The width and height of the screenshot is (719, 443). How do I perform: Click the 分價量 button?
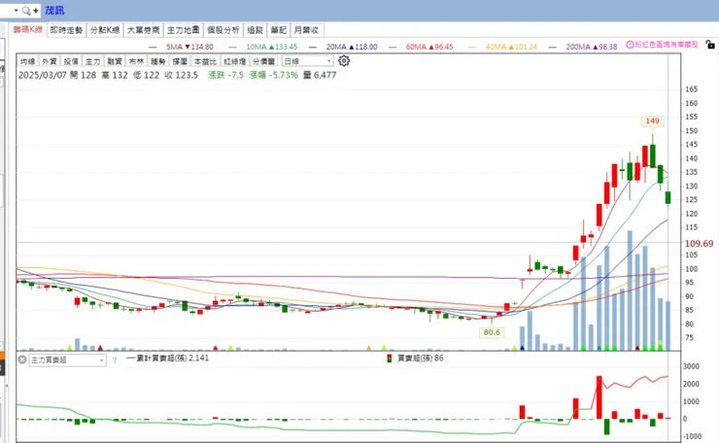[x=263, y=61]
